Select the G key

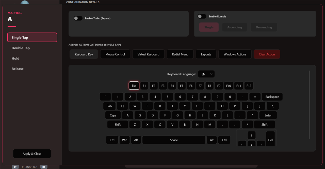tap(177, 115)
